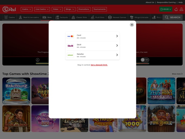The image size is (185, 139).
Task: Open the Set a deposit limit link
Action: tap(99, 65)
